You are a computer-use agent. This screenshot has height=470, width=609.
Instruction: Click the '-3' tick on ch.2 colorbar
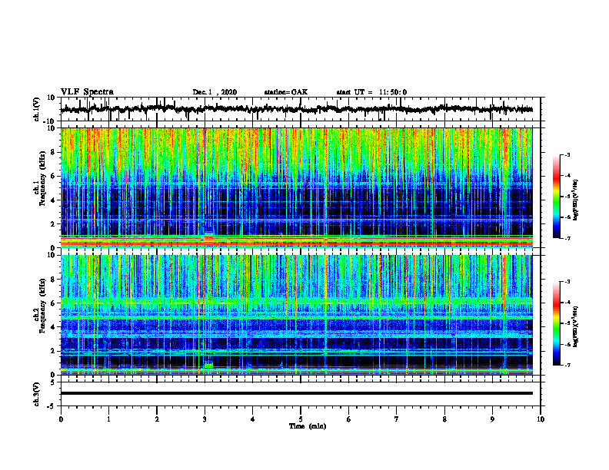(567, 282)
